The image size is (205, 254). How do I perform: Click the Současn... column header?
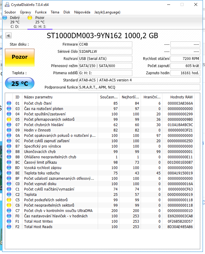click(x=108, y=97)
